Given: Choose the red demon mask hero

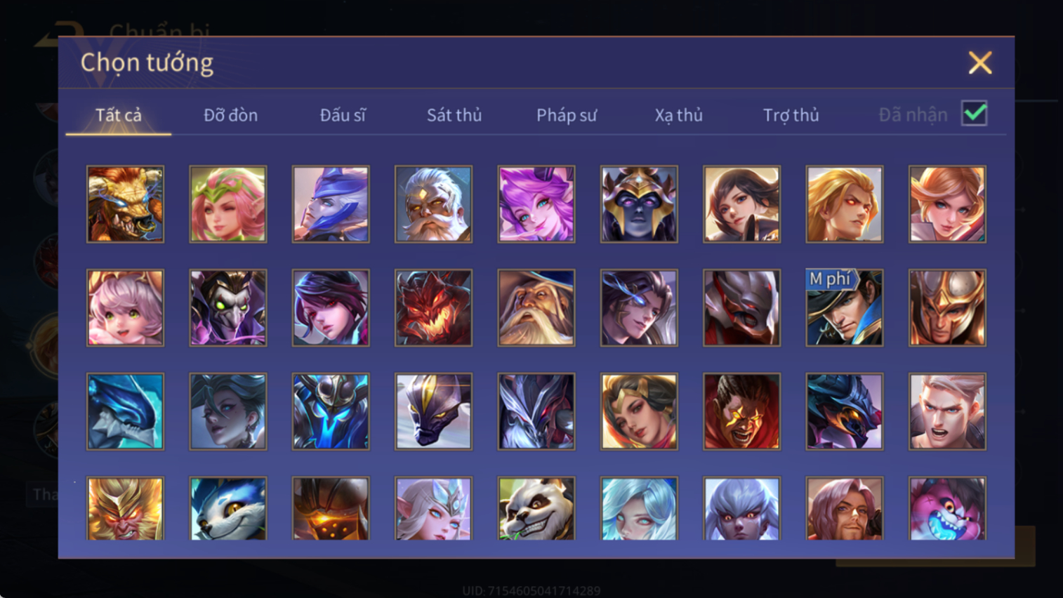Looking at the screenshot, I should point(433,307).
